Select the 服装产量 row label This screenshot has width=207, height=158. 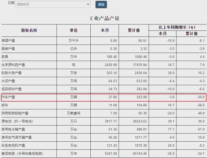(8, 49)
